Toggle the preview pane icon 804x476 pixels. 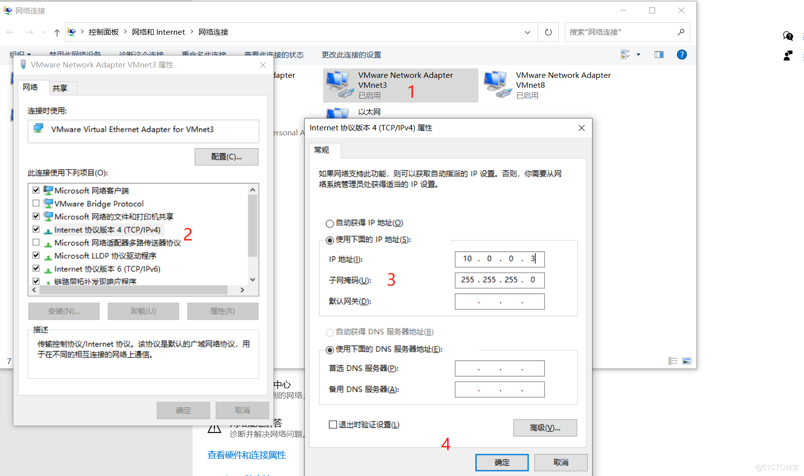coord(659,55)
